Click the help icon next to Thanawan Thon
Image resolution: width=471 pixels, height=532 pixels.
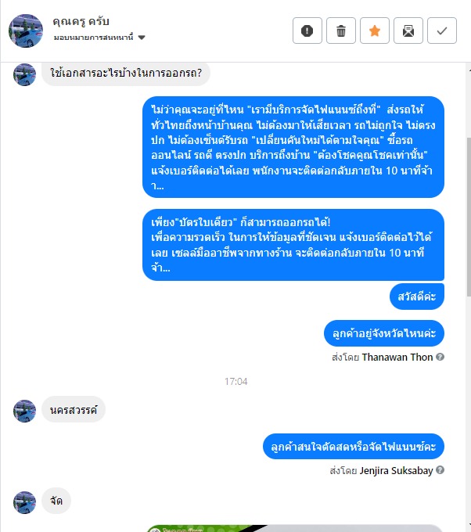[x=440, y=357]
